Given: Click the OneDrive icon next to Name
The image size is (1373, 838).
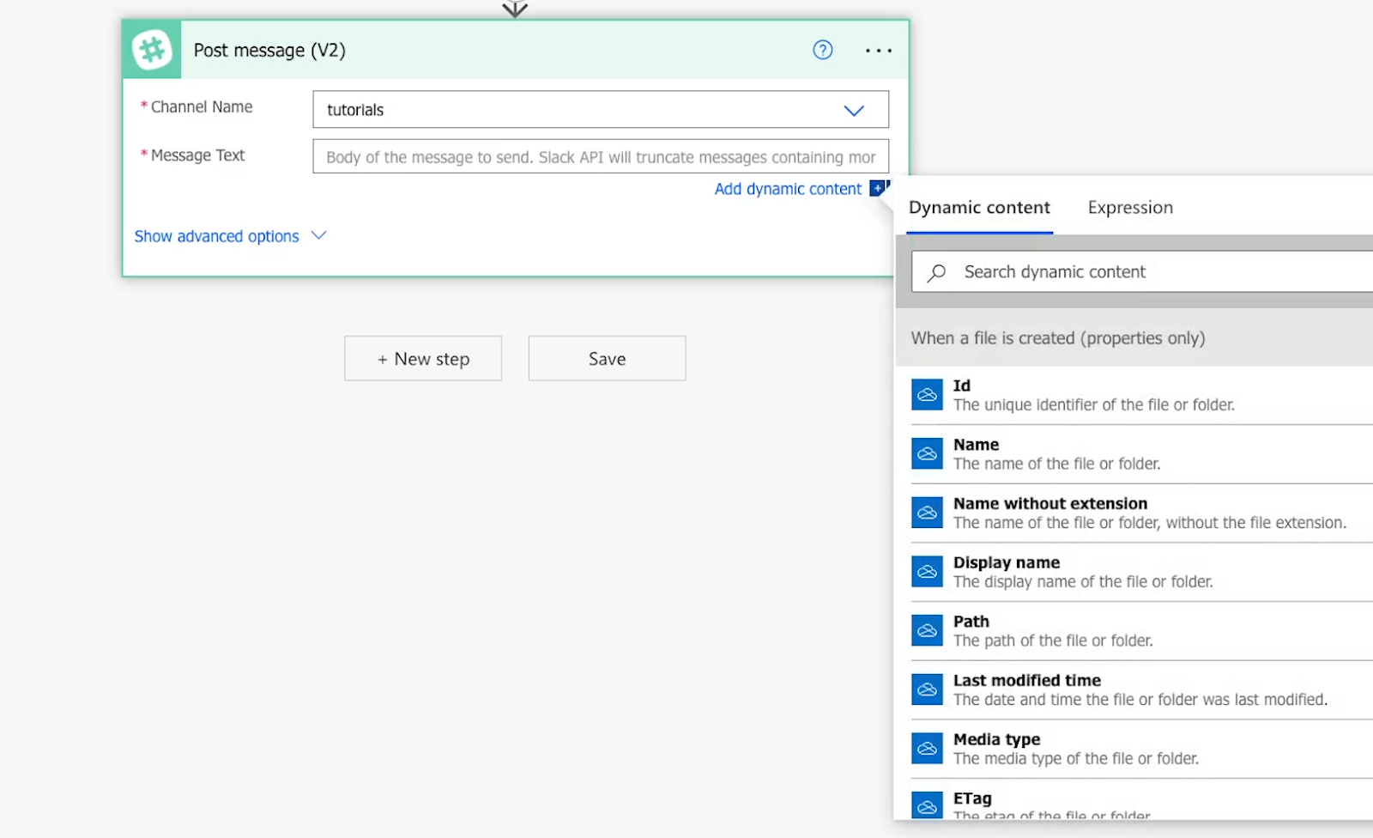Looking at the screenshot, I should pyautogui.click(x=927, y=454).
